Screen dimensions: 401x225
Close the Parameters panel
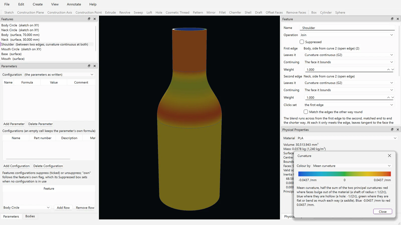click(x=94, y=66)
